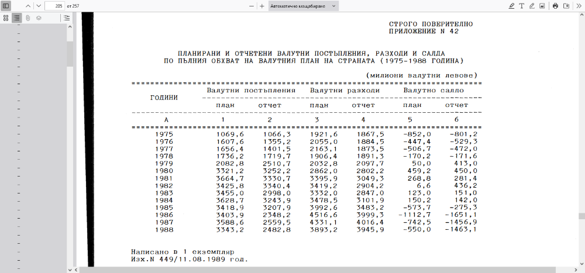The image size is (585, 273).
Task: Click the horizontal scrollbar left arrow
Action: (x=77, y=269)
